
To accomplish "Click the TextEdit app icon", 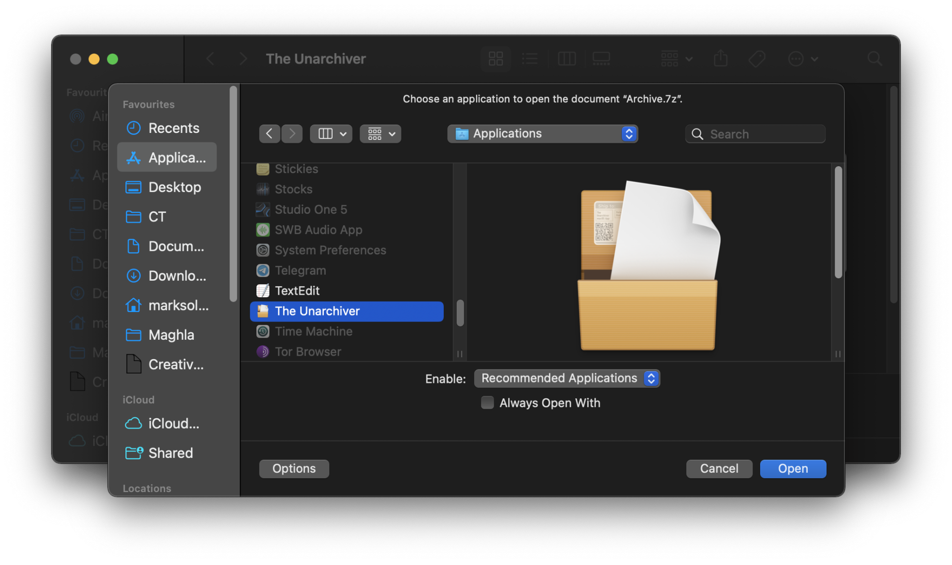I will (x=263, y=291).
